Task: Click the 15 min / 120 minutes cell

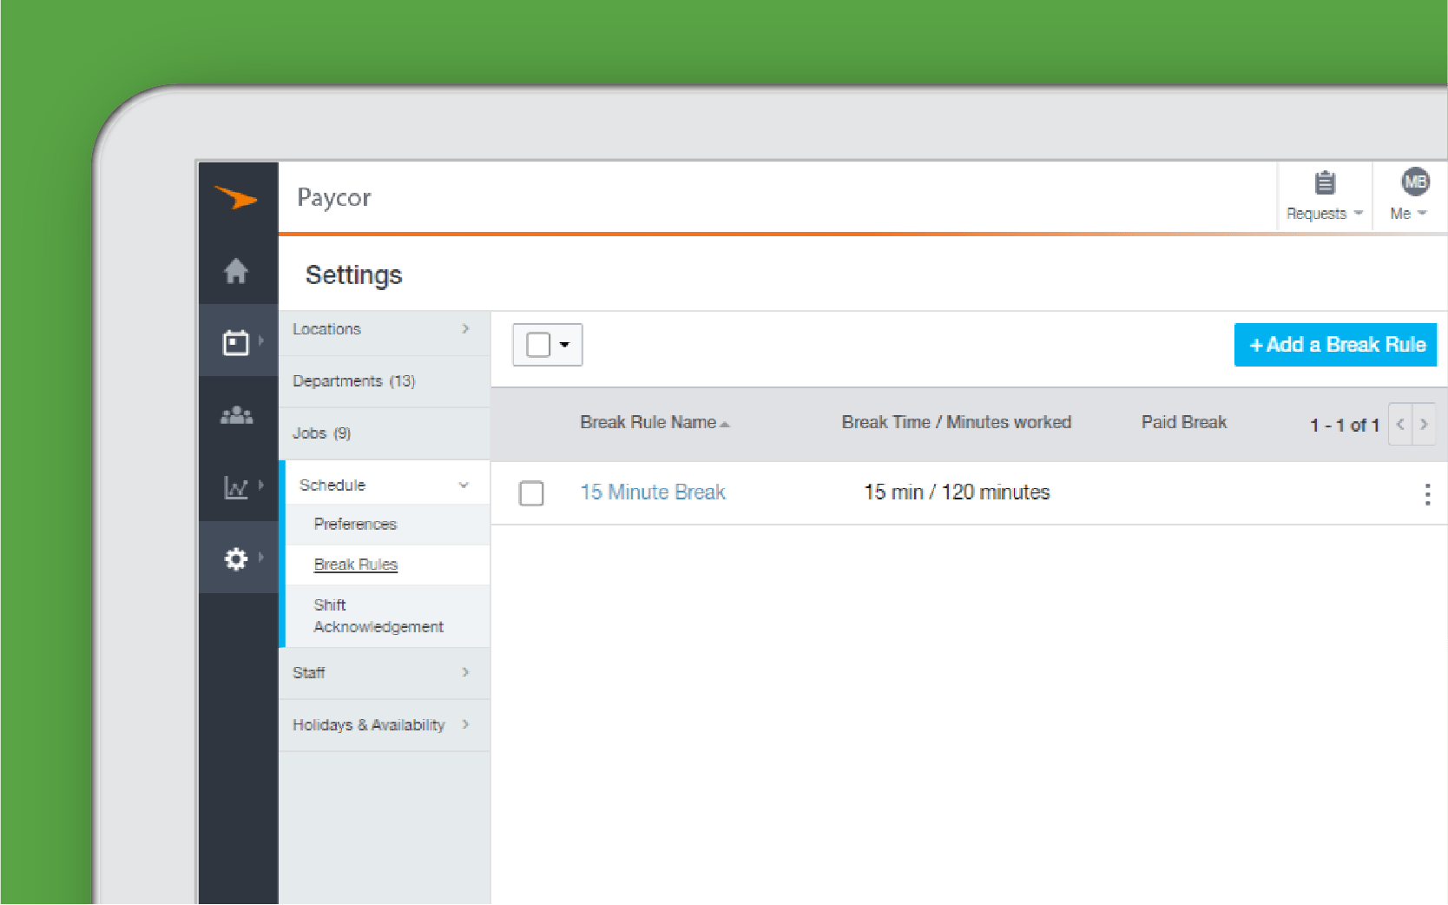Action: pos(957,492)
